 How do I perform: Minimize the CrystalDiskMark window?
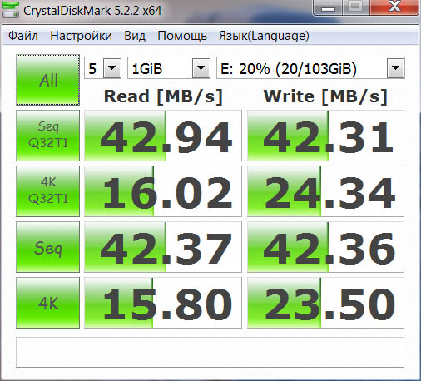(x=328, y=7)
